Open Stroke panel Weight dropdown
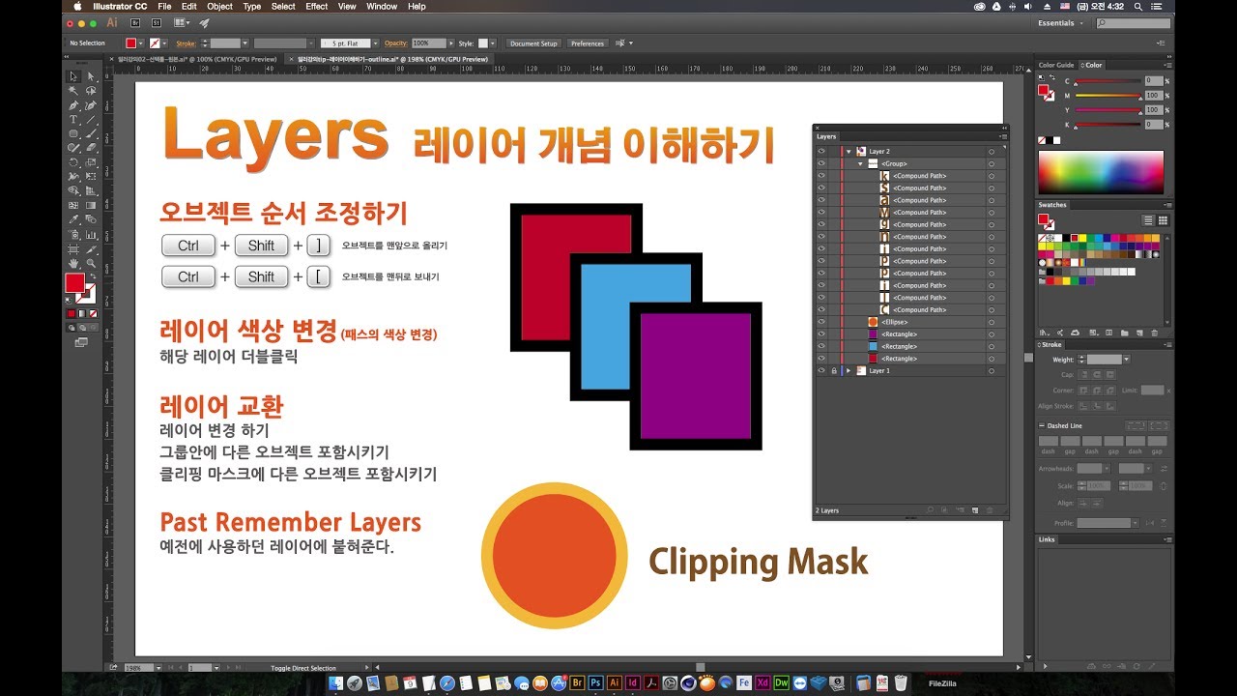The height and width of the screenshot is (696, 1237). pyautogui.click(x=1126, y=360)
